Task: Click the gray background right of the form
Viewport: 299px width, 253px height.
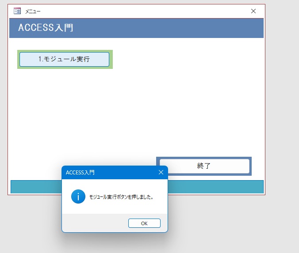Action: tap(282, 110)
